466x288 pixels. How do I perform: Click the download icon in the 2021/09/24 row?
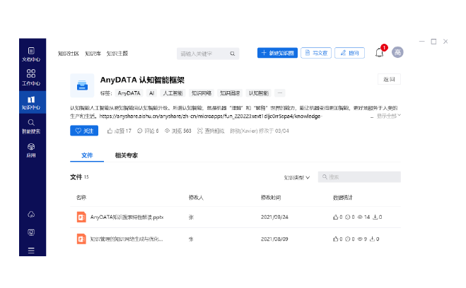pos(375,217)
